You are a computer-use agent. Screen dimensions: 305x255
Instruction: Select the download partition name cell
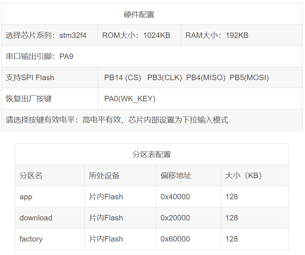click(36, 218)
